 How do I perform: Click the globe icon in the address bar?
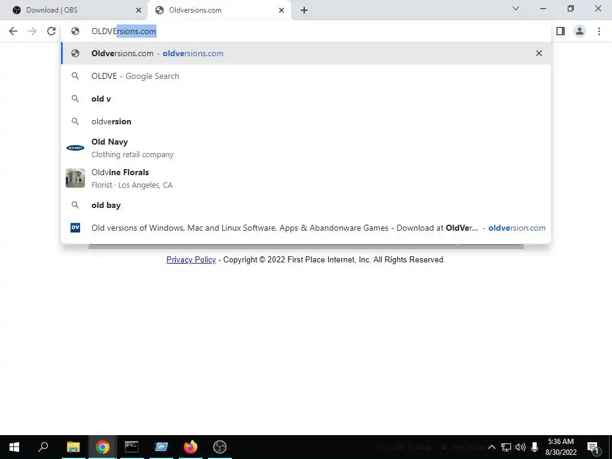pos(75,31)
